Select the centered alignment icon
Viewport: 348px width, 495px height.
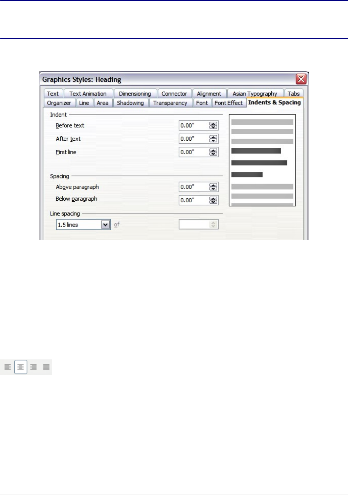(x=21, y=367)
